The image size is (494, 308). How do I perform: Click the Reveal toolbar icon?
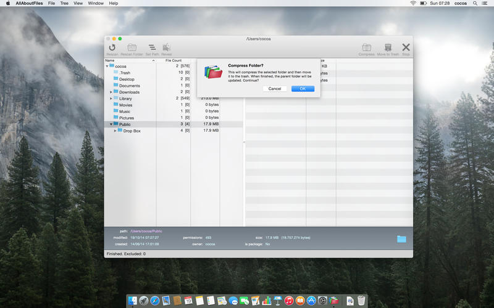coord(166,47)
